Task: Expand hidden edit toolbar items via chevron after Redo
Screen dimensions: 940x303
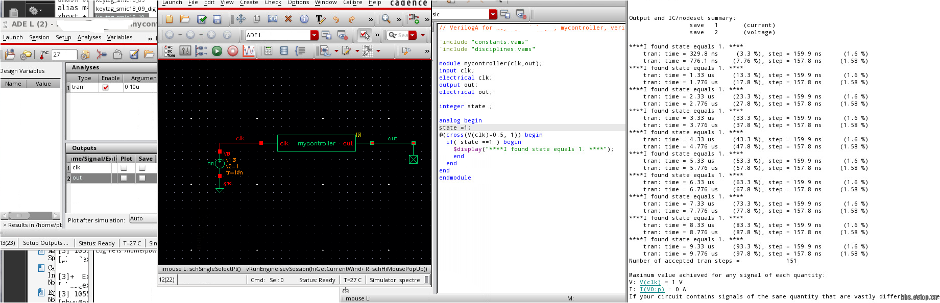Action: click(x=371, y=19)
